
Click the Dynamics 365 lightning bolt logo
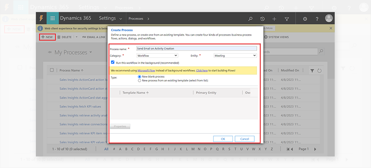pyautogui.click(x=41, y=19)
